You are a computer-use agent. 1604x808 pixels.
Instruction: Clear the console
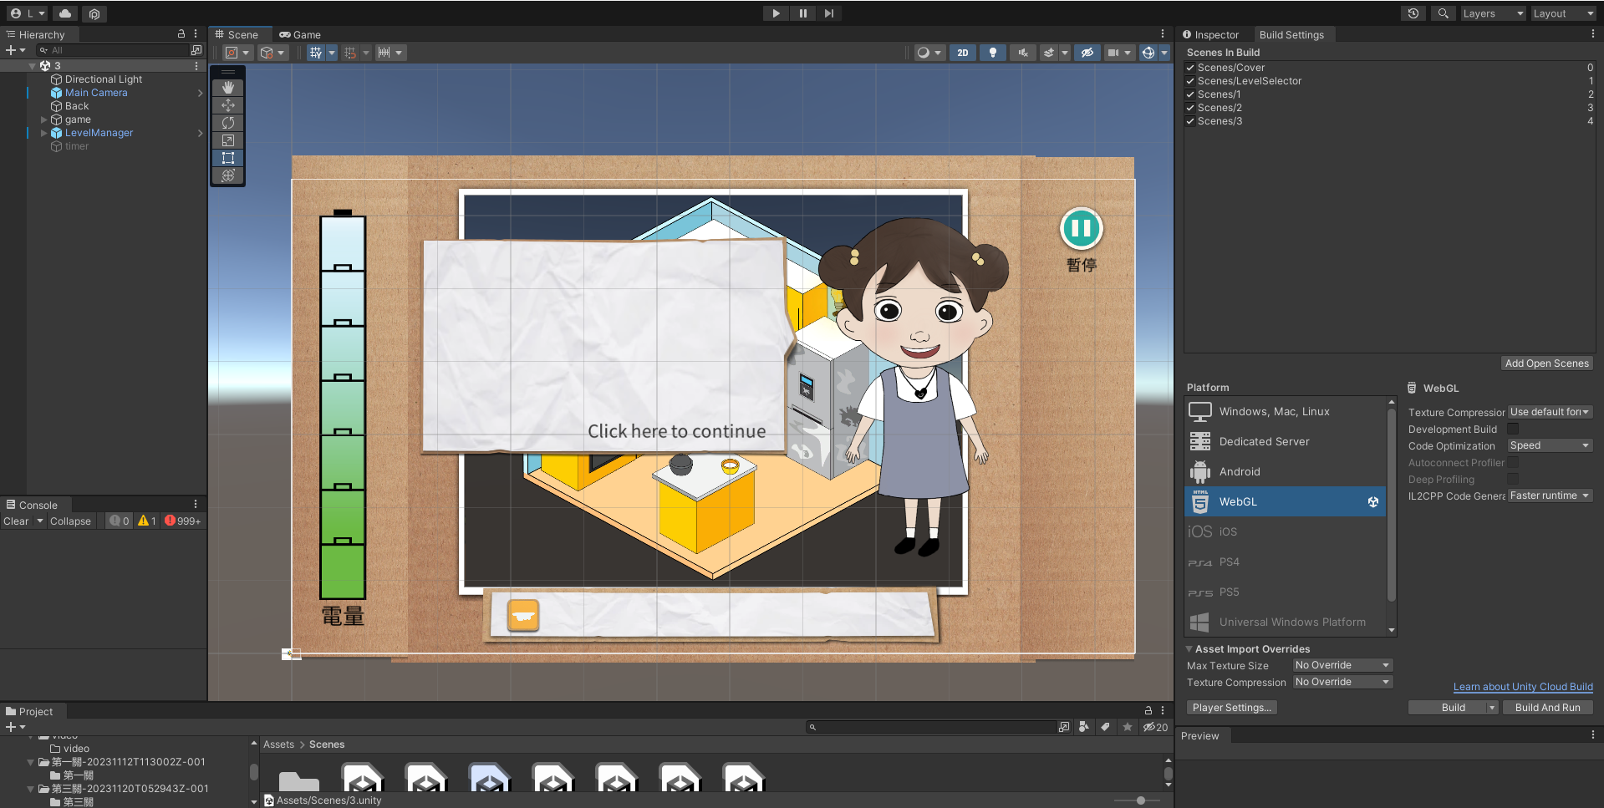coord(16,521)
